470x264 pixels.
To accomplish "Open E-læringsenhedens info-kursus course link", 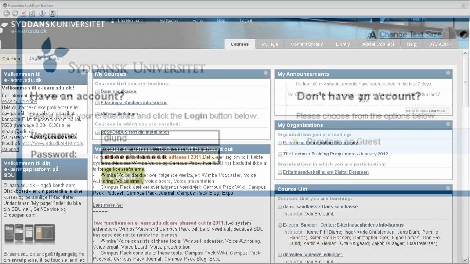I will tap(134, 103).
